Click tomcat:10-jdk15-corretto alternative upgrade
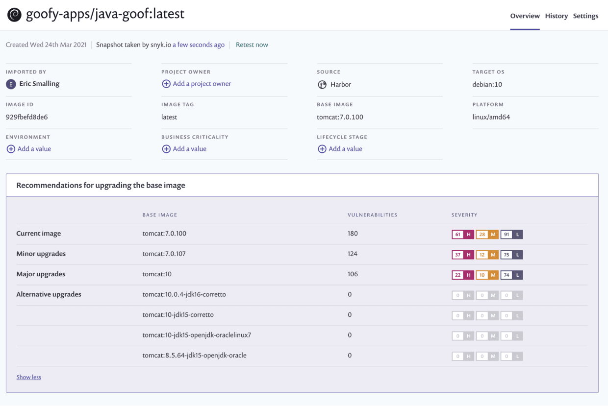 point(178,315)
